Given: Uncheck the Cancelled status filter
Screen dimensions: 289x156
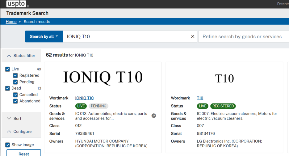Looking at the screenshot, I should pos(15,95).
